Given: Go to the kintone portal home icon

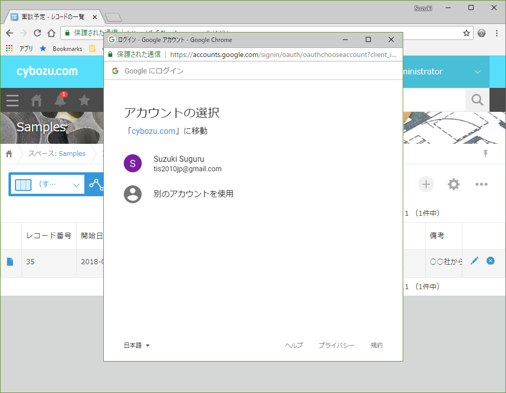Looking at the screenshot, I should [36, 100].
